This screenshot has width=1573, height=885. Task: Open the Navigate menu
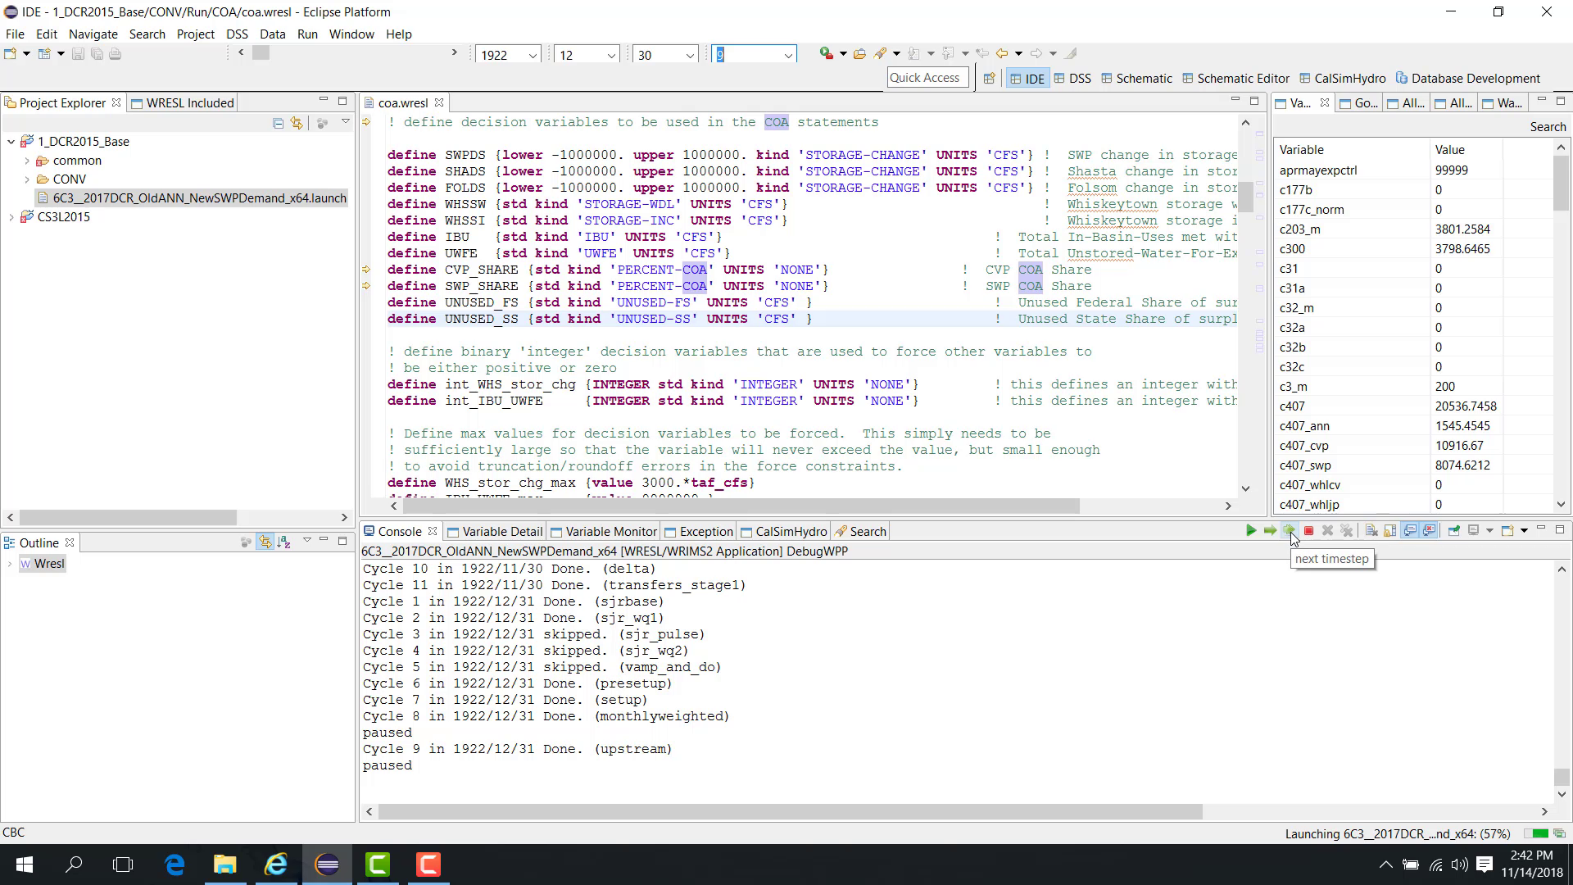point(93,34)
